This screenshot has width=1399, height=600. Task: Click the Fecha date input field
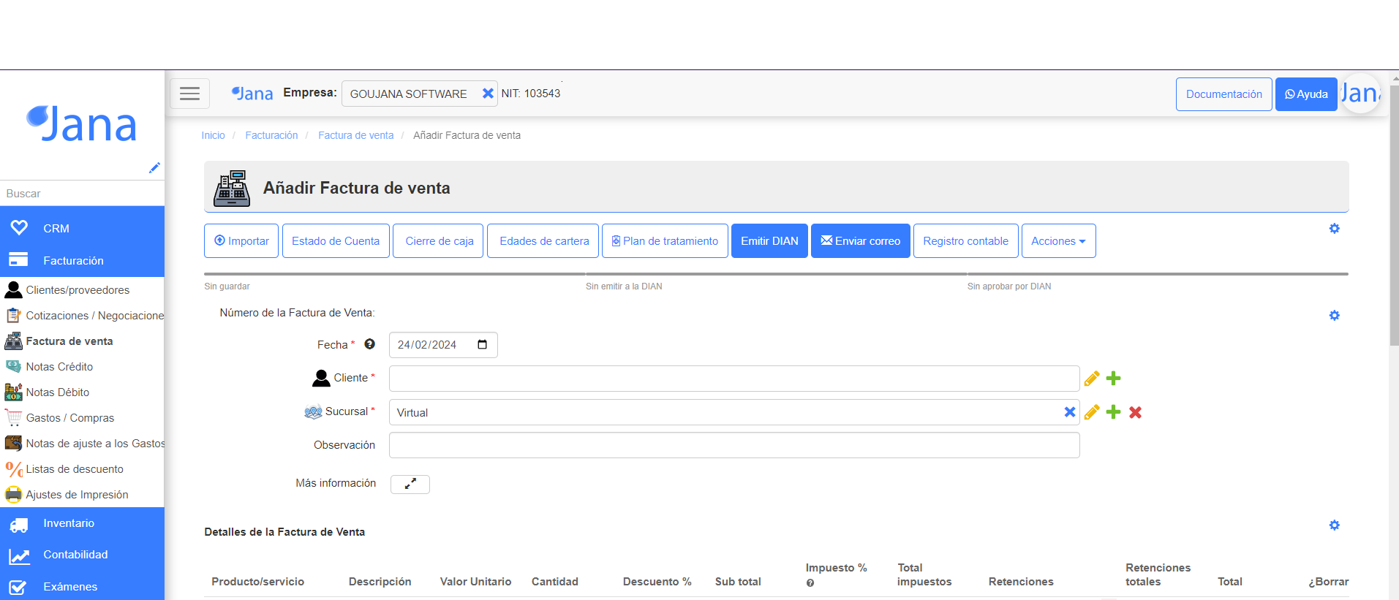(443, 345)
